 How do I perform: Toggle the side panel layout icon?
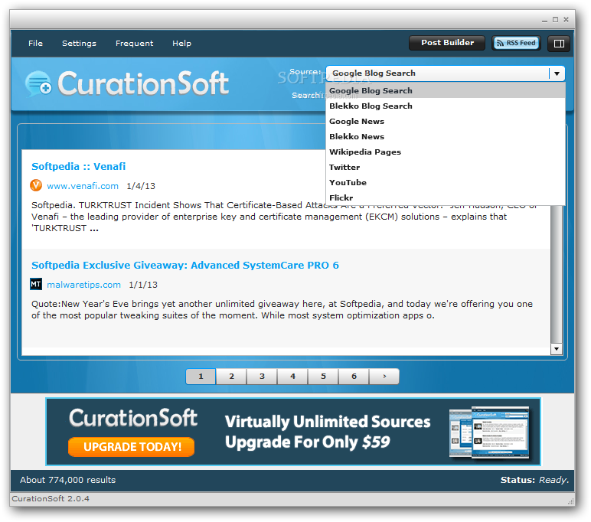pyautogui.click(x=559, y=44)
